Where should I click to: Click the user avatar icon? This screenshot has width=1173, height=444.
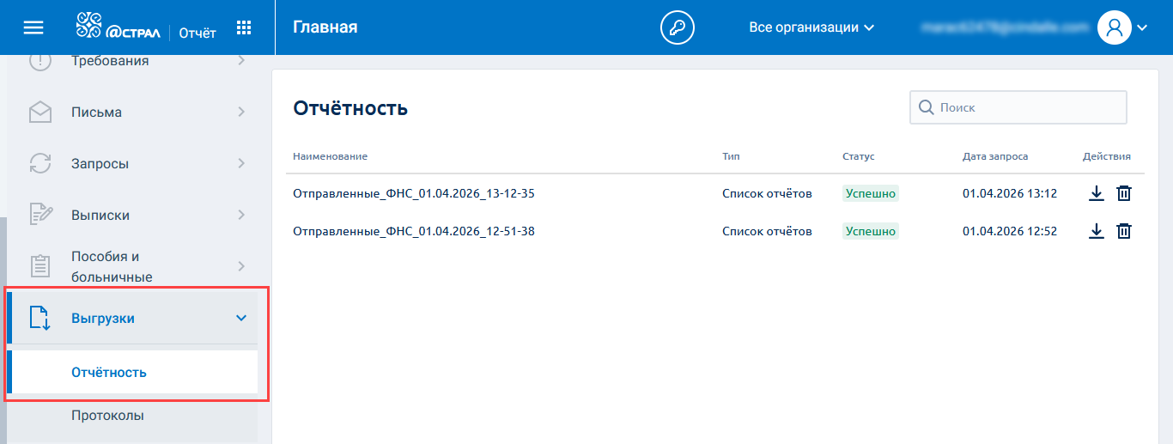point(1115,27)
